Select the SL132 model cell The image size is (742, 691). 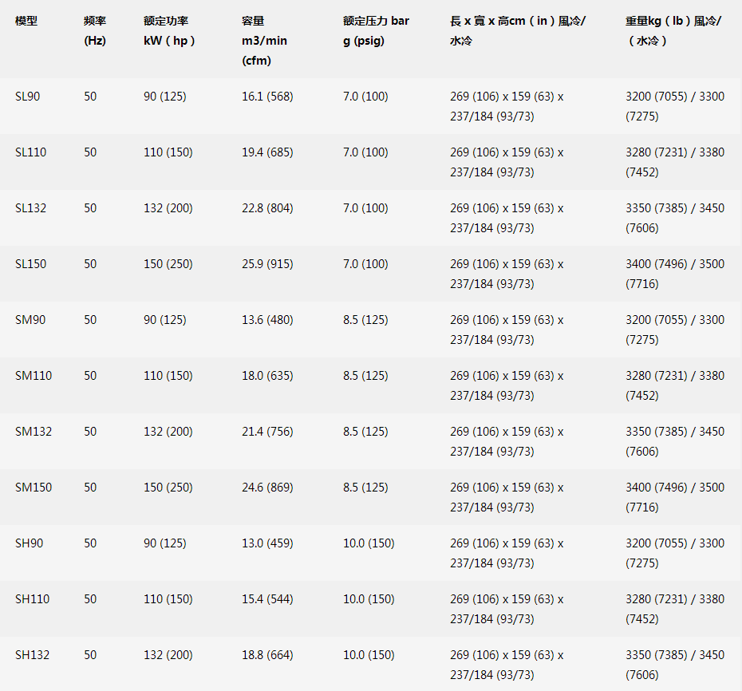[x=30, y=208]
